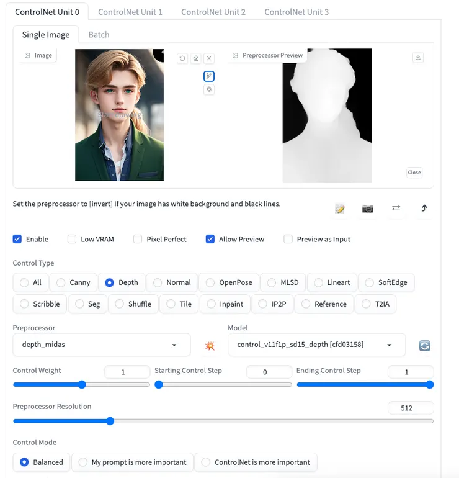Select the Scribble control type
459x478 pixels.
(x=40, y=304)
